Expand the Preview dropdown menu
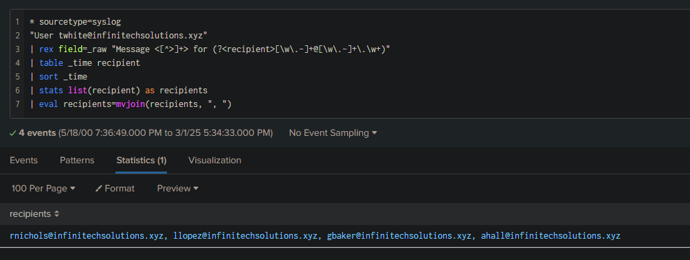This screenshot has width=690, height=260. click(178, 189)
